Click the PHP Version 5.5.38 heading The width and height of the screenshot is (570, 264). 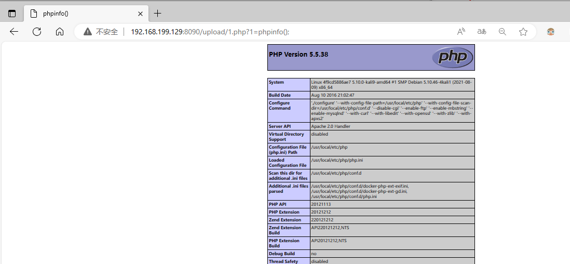[x=298, y=54]
